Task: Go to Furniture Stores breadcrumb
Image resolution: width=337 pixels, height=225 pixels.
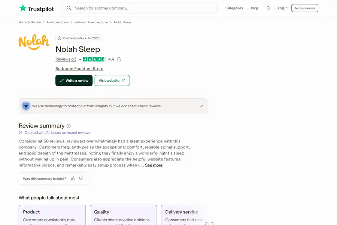Action: [x=58, y=22]
